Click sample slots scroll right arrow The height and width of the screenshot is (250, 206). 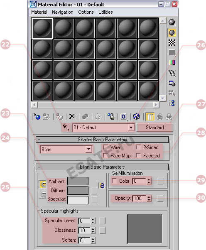pyautogui.click(x=156, y=105)
